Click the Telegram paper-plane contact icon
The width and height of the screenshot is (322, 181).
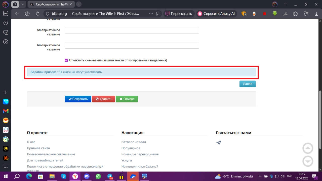click(219, 143)
